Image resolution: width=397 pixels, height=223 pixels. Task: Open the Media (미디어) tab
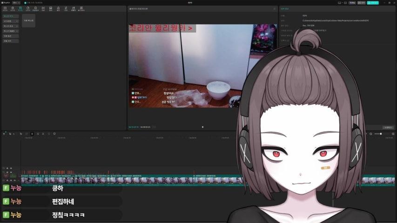tap(5, 8)
